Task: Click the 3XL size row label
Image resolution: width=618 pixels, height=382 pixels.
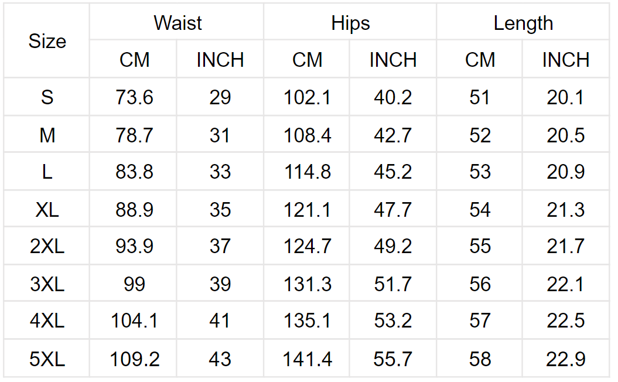Action: click(x=47, y=284)
